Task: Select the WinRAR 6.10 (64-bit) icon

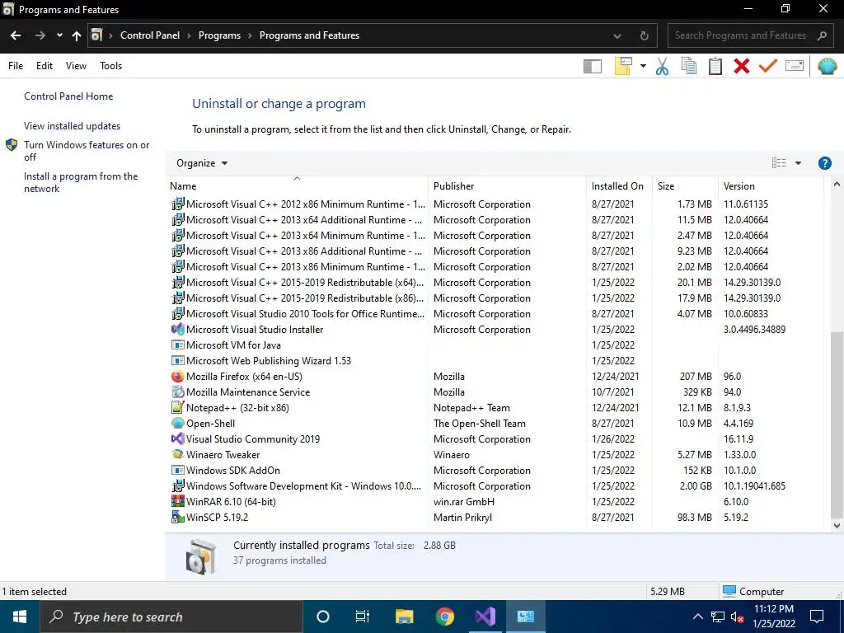Action: [178, 502]
